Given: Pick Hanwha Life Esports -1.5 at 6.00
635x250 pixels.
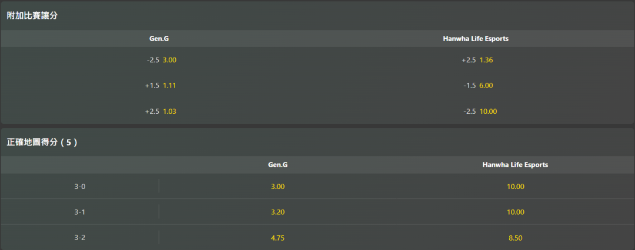Looking at the screenshot, I should pyautogui.click(x=477, y=86).
